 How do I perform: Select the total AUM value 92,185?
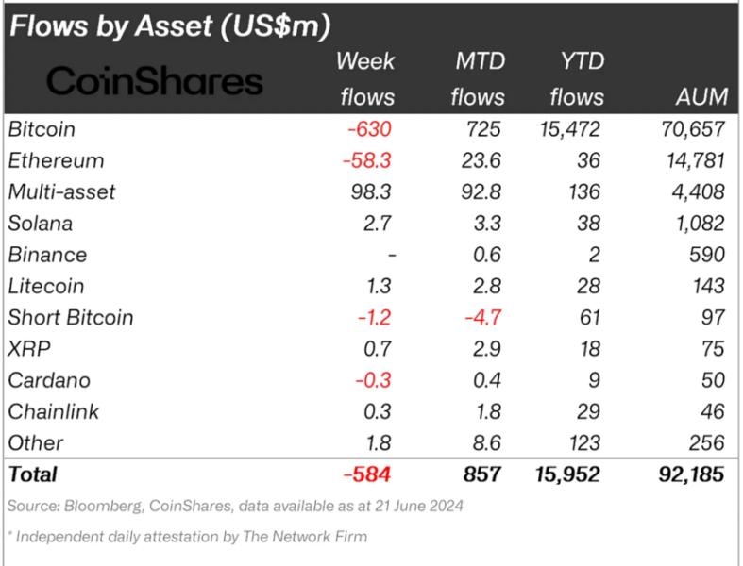coord(688,474)
